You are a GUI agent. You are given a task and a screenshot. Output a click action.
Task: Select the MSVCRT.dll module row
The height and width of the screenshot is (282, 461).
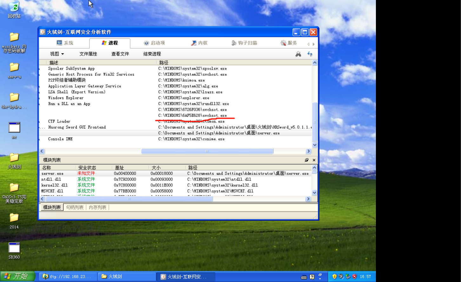point(176,191)
